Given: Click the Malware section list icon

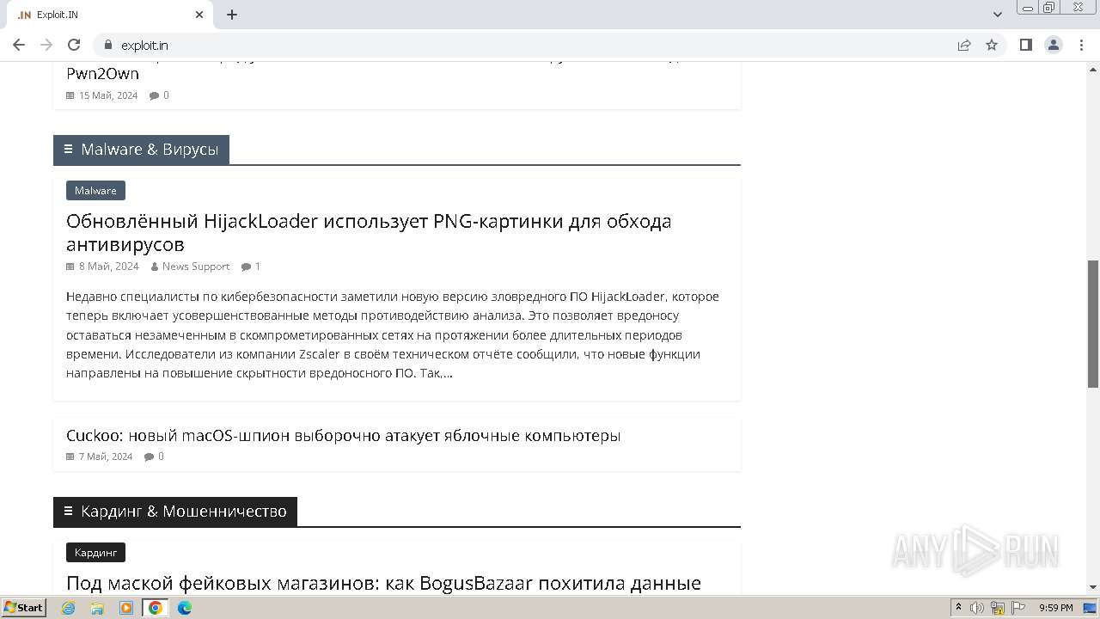Looking at the screenshot, I should (68, 150).
